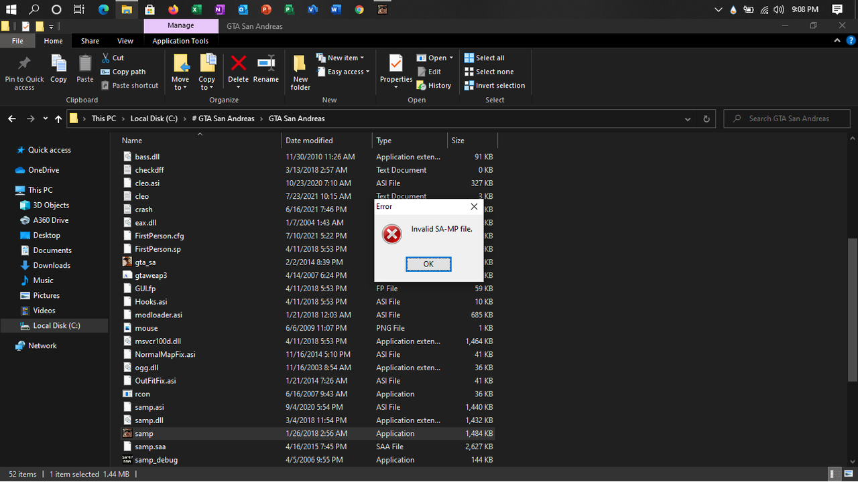This screenshot has height=482, width=858.
Task: Open address bar history dropdown
Action: pyautogui.click(x=688, y=118)
